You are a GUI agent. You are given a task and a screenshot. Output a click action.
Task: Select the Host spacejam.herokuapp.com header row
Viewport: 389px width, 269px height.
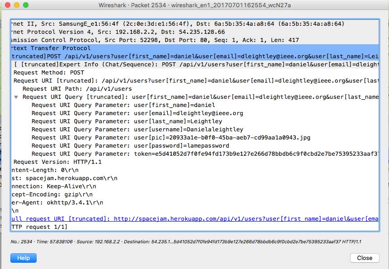[x=195, y=178]
